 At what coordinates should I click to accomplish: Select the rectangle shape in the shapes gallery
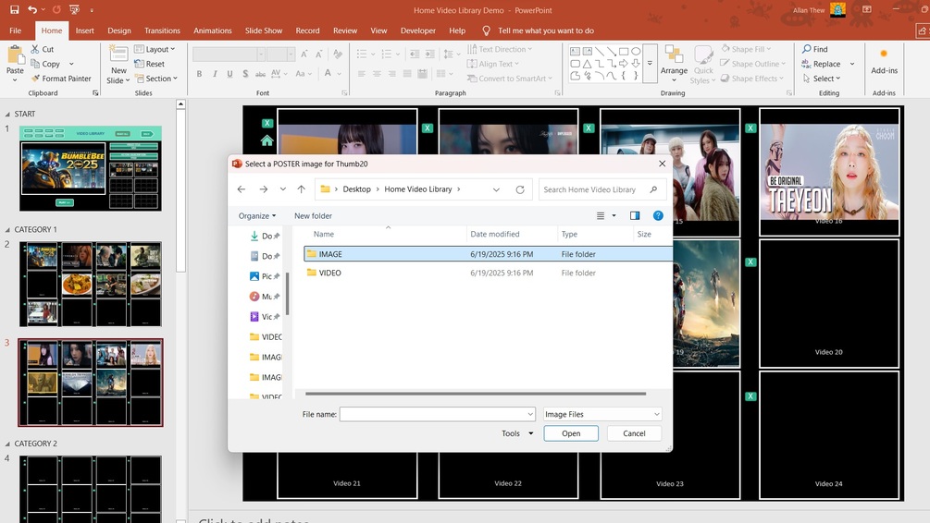(x=624, y=51)
